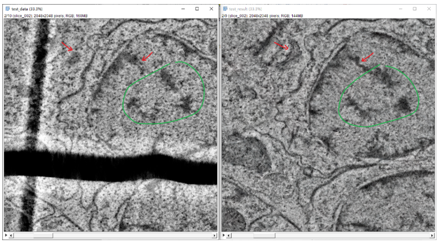Click the ImageJ icon in test_data title bar

(x=8, y=9)
